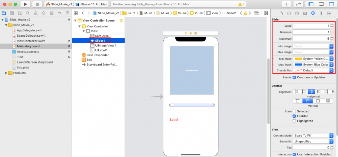Toggle the Debug area panel
This screenshot has width=338, height=157.
coord(321,4)
